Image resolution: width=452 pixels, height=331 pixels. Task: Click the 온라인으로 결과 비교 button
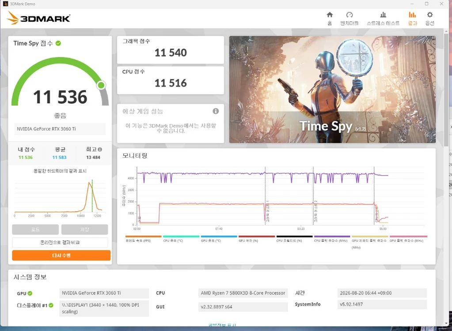60,242
